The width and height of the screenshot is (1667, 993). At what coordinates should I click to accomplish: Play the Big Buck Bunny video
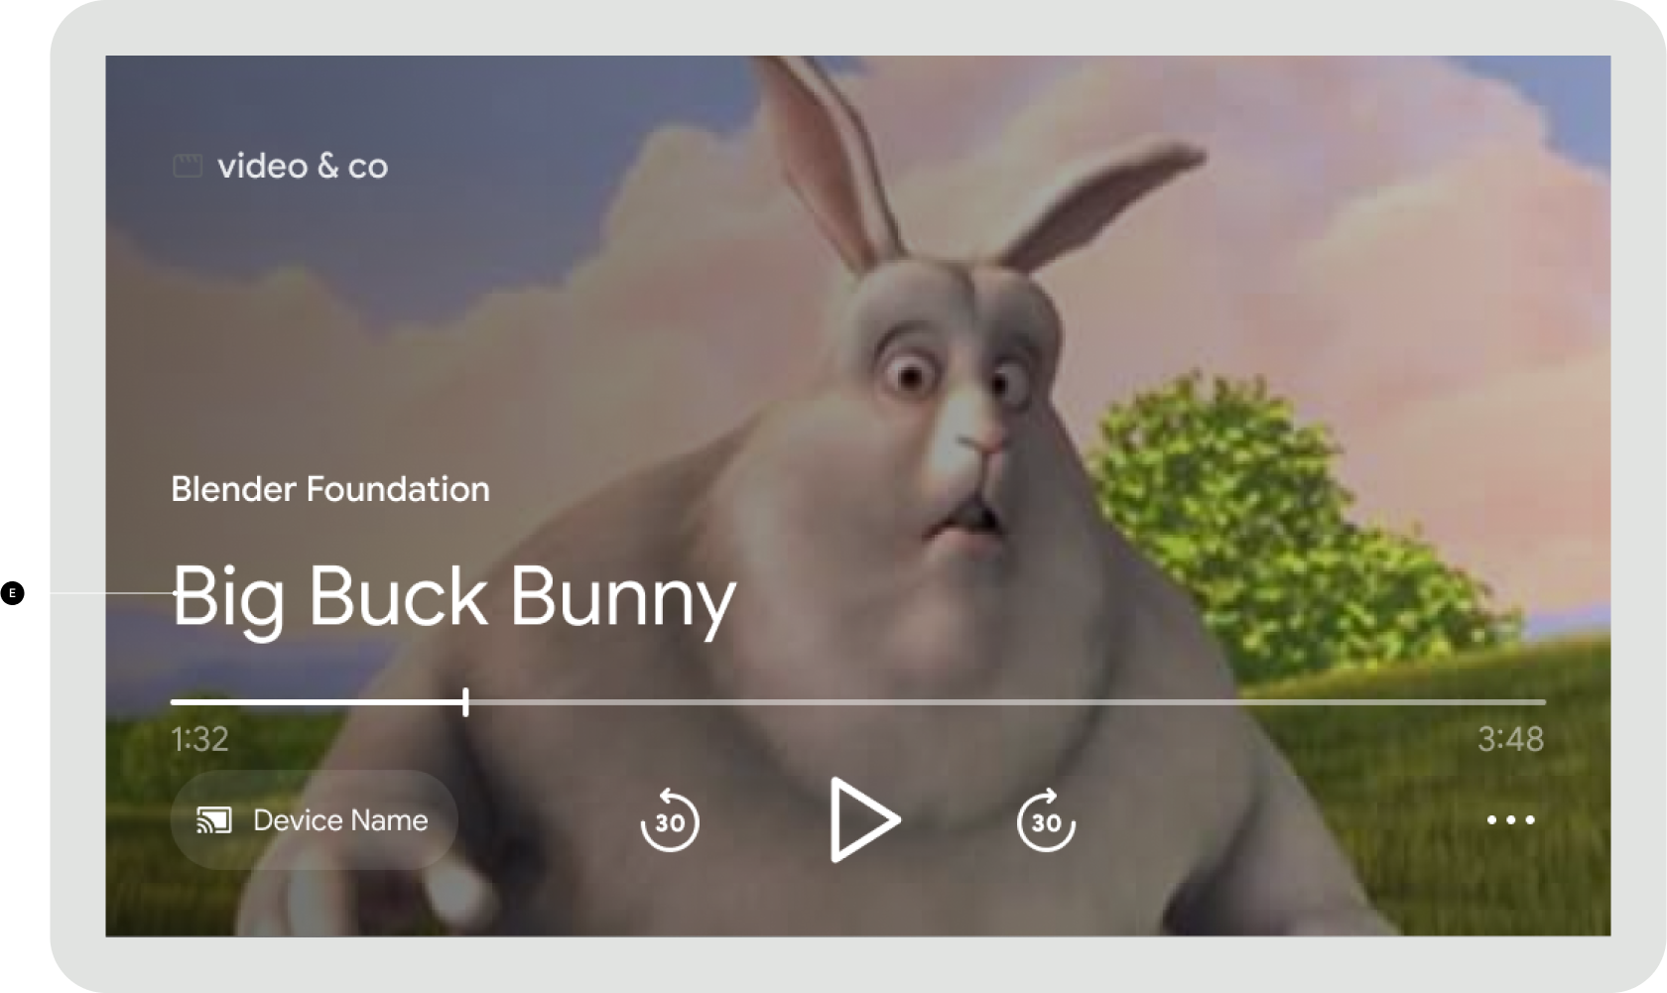click(x=864, y=819)
